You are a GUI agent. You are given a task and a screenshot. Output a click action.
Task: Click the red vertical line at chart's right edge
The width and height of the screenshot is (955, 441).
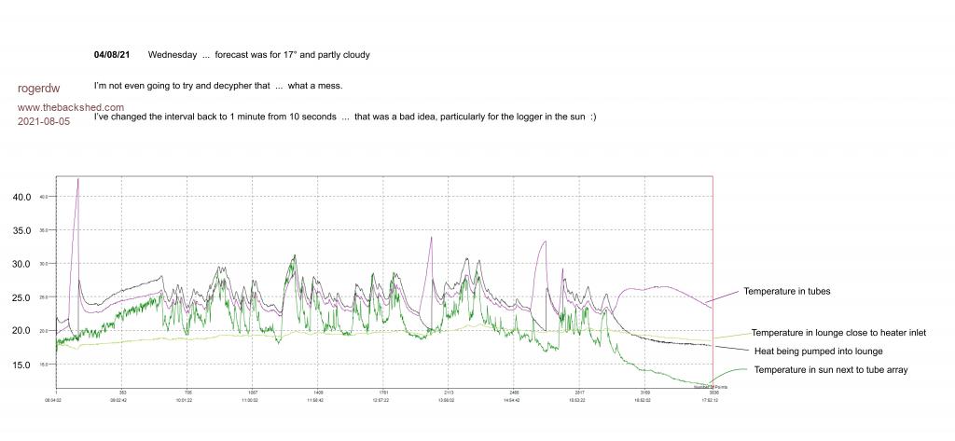(x=713, y=280)
